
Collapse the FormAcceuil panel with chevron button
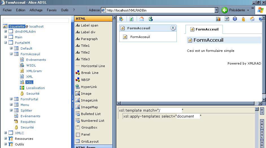tap(173, 28)
